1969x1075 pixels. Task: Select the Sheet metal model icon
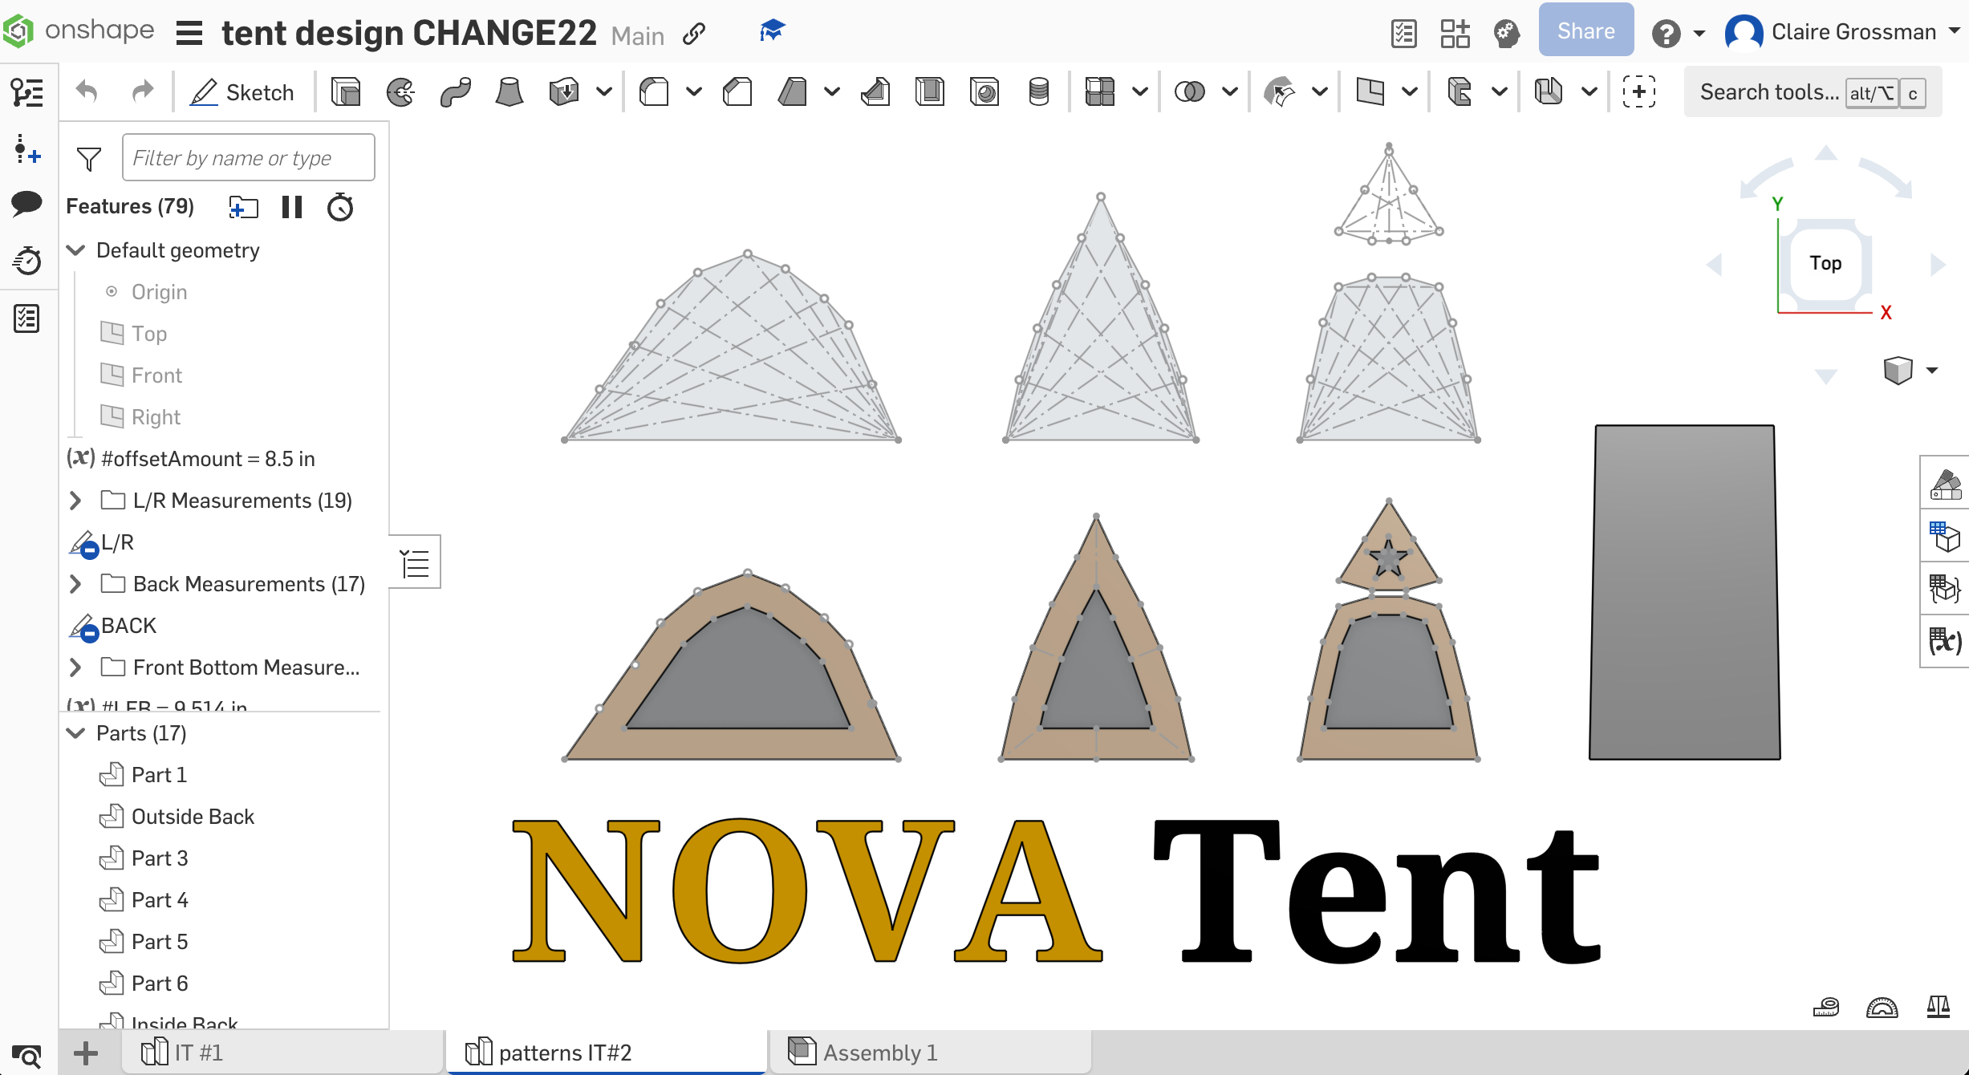1549,92
